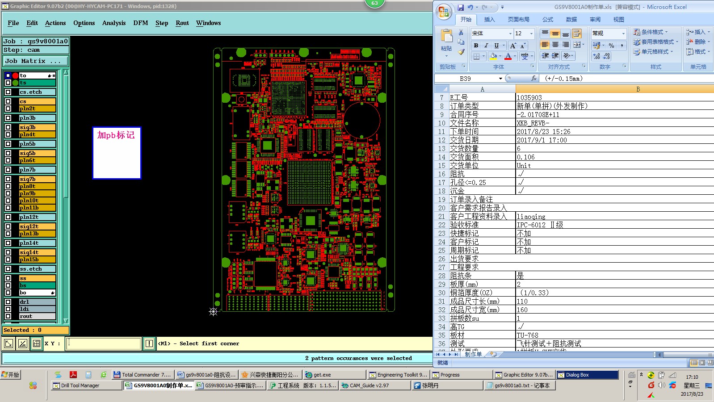Screen dimensions: 714x402
Task: Toggle the checkbox for cs.etch layer
Action: pos(8,92)
